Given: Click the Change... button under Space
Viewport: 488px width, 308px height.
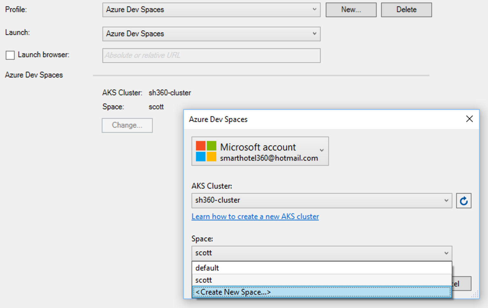Looking at the screenshot, I should [x=127, y=125].
